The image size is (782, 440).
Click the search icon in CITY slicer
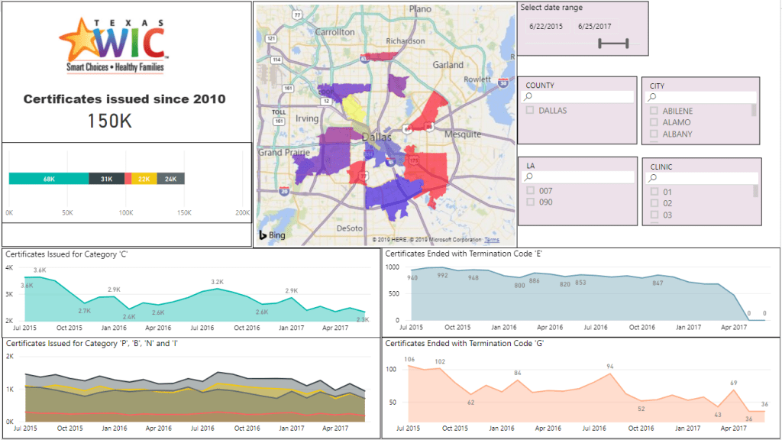click(654, 98)
